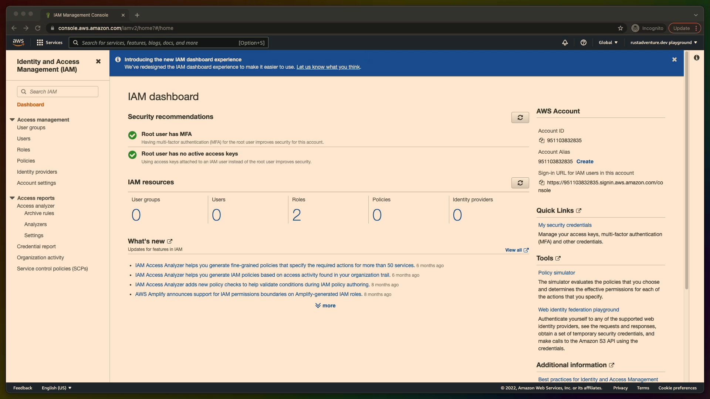Click the AWS logo home icon
710x399 pixels.
18,42
